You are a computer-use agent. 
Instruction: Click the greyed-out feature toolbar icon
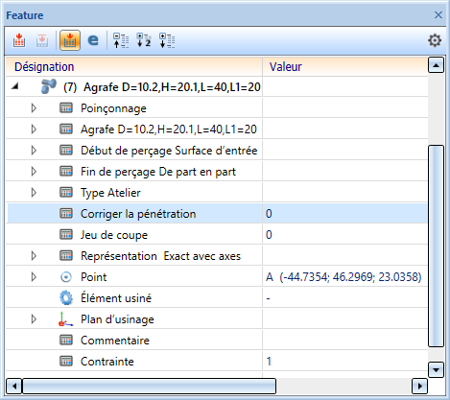click(x=42, y=40)
